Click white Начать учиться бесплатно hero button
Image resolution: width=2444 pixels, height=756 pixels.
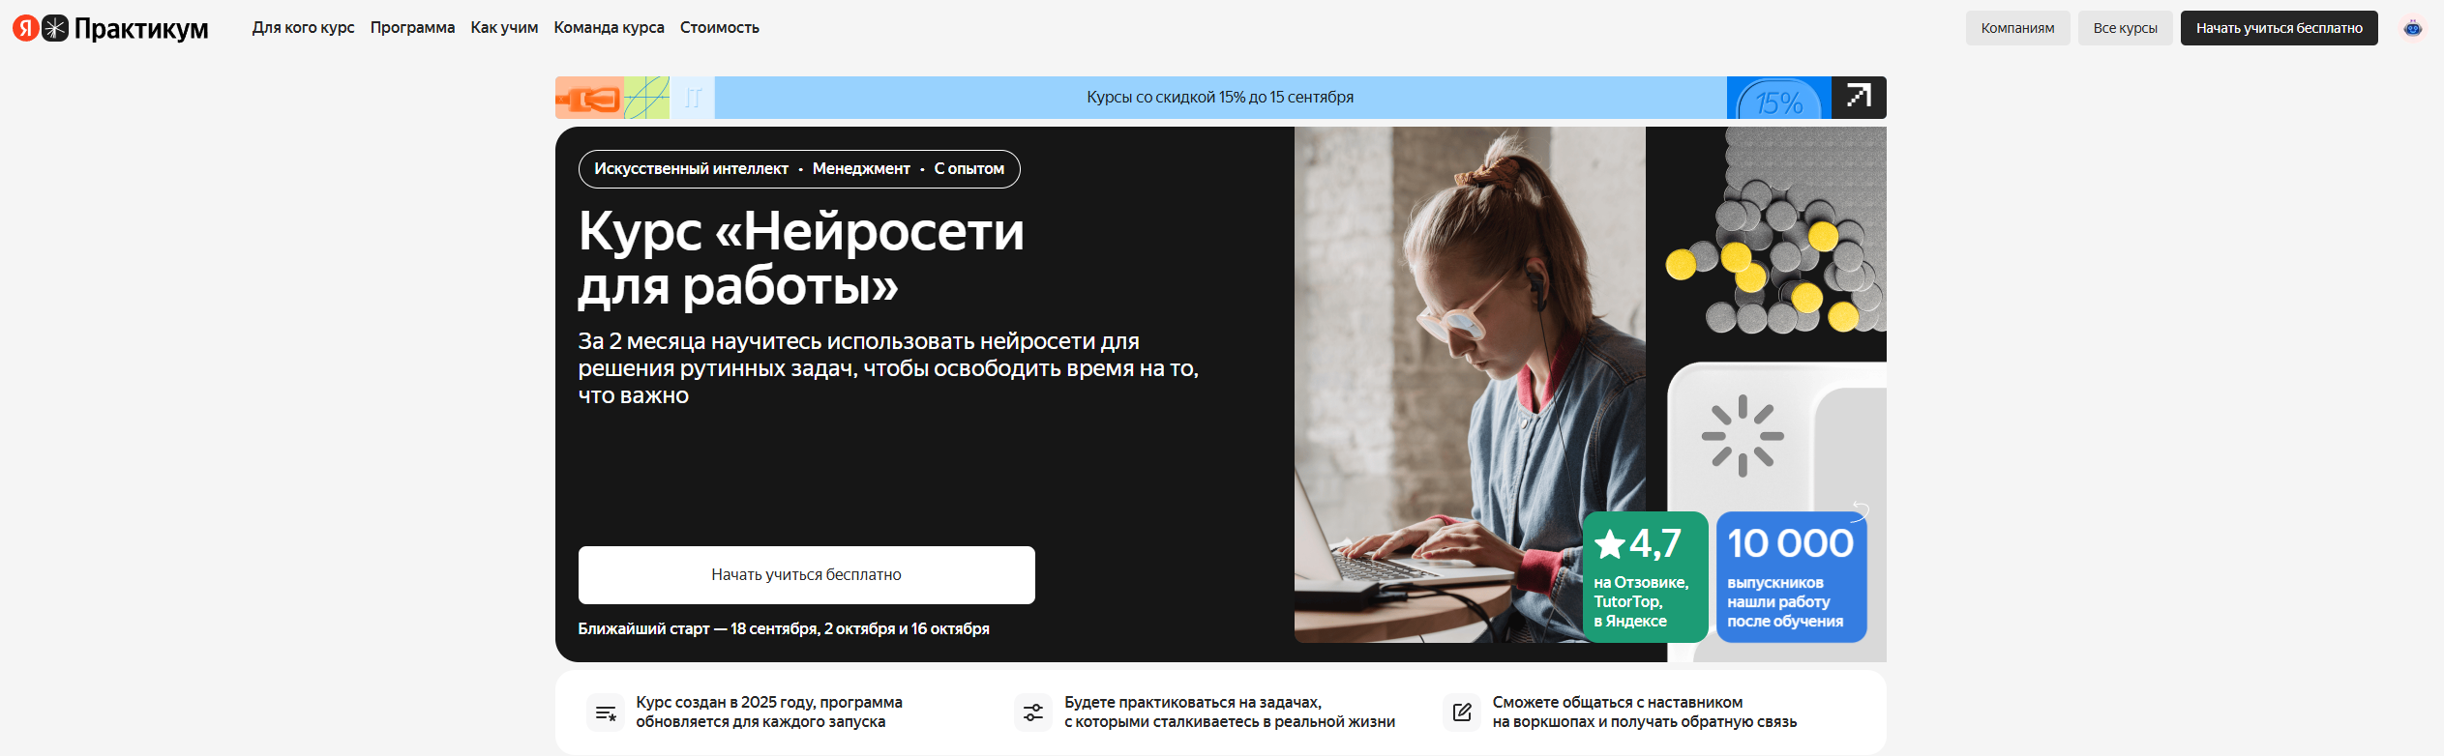click(x=806, y=575)
